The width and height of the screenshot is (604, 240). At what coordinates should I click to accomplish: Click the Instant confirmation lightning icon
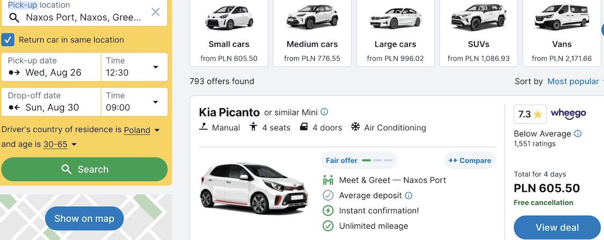coord(328,211)
